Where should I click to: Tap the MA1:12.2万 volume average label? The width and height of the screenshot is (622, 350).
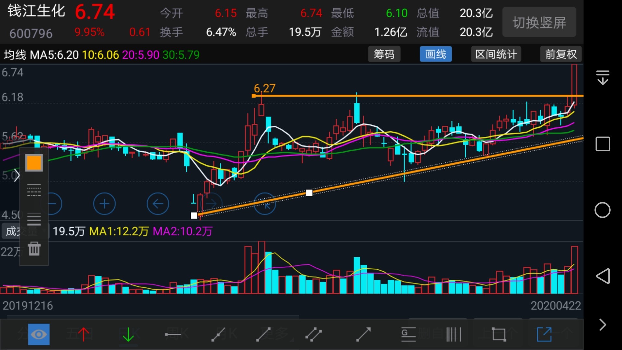point(119,231)
